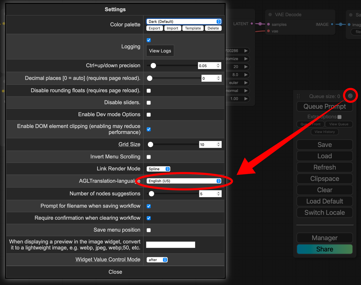Click the arrow next to euler sampler

[x=246, y=83]
